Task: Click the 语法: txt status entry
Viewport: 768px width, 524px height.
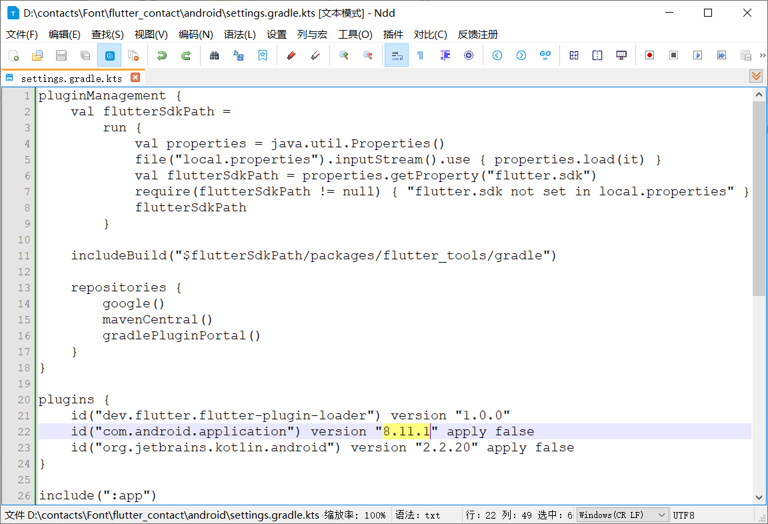Action: tap(418, 515)
